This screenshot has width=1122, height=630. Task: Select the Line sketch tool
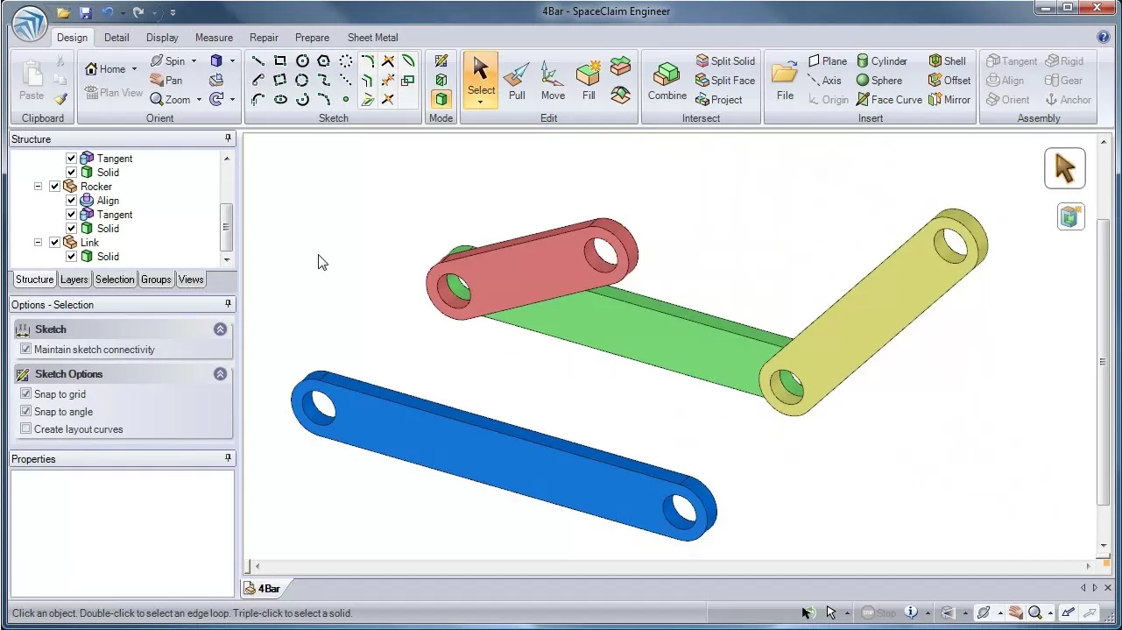(x=258, y=61)
